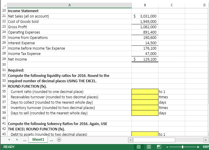Click the zoom percentage in status bar

click(205, 147)
